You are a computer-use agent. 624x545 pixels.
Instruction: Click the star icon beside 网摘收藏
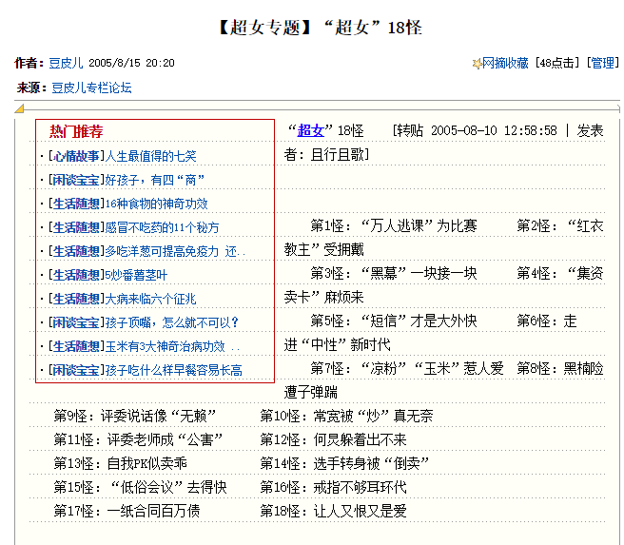477,64
